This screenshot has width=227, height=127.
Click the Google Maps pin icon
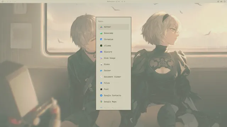(x=101, y=102)
